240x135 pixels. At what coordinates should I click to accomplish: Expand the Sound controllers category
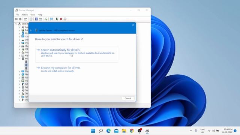tap(19, 90)
